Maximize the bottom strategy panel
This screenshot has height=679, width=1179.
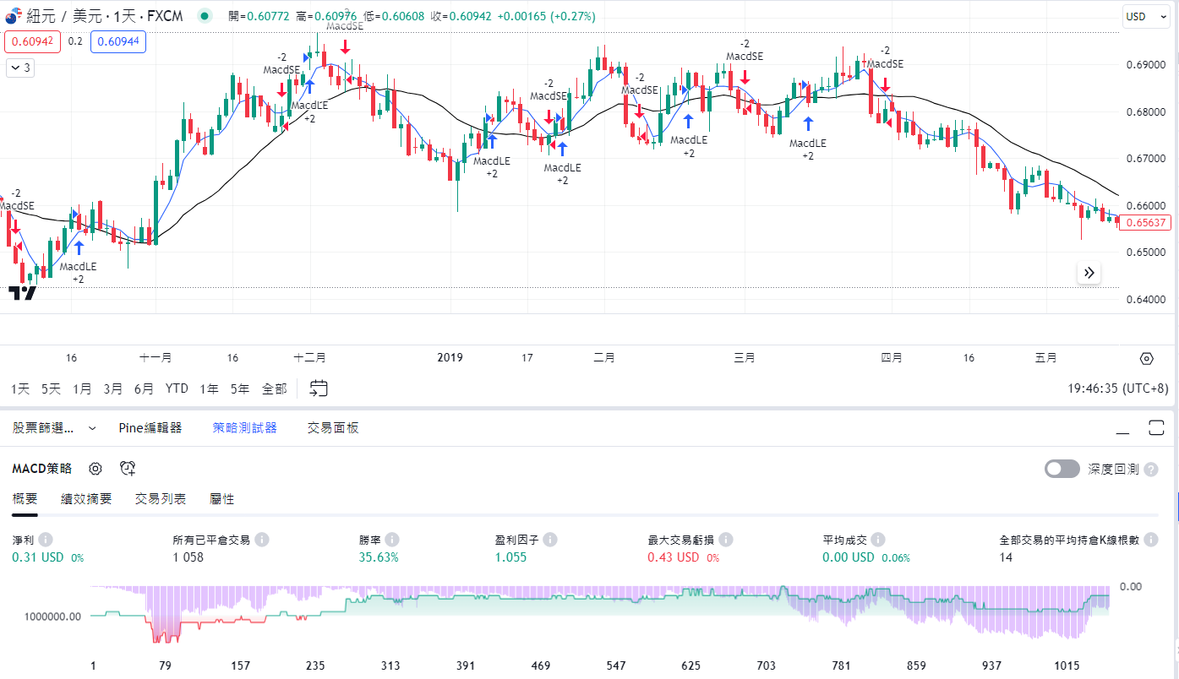pos(1156,428)
